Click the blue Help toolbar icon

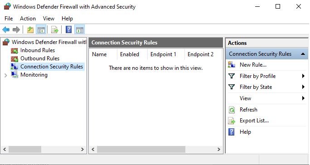point(68,29)
